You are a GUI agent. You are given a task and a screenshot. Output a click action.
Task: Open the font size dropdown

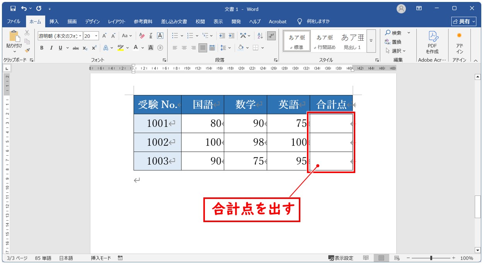pos(96,36)
